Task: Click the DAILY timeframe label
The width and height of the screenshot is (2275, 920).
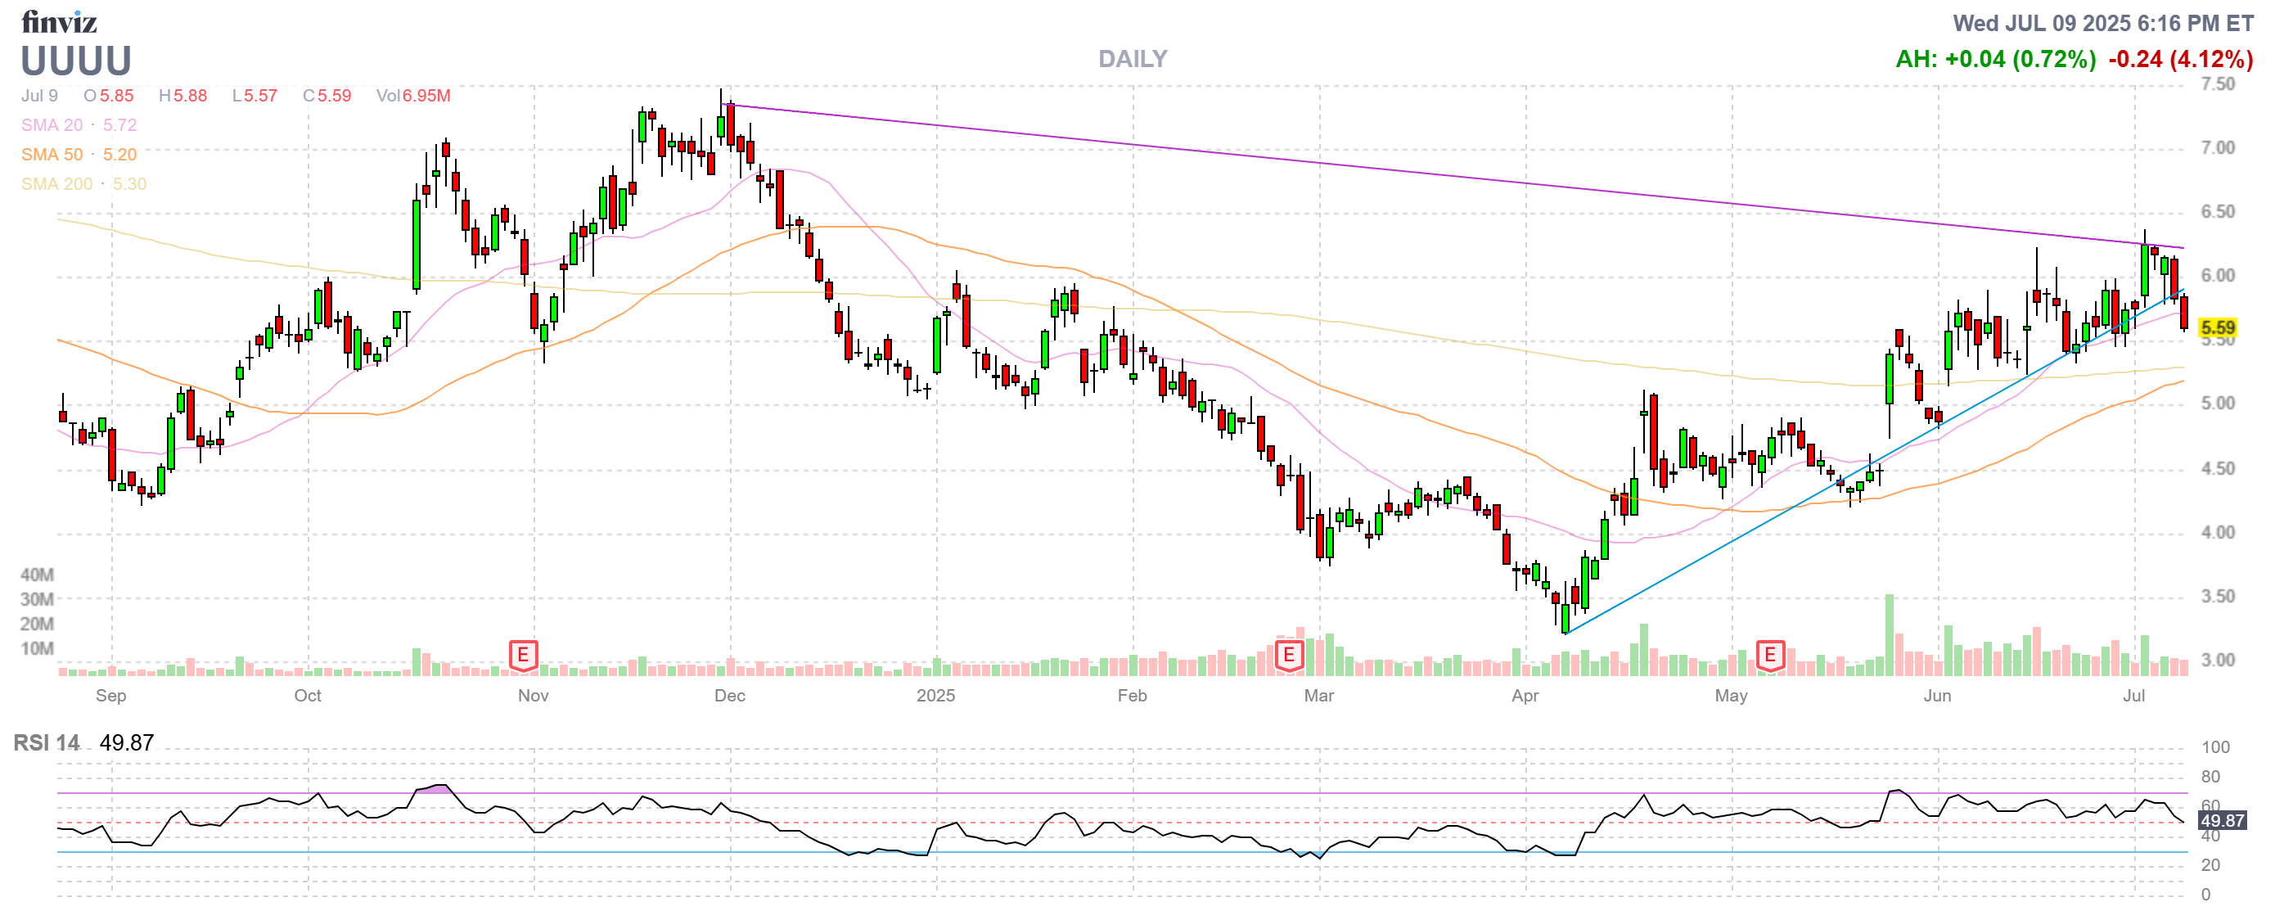Action: pyautogui.click(x=1133, y=59)
